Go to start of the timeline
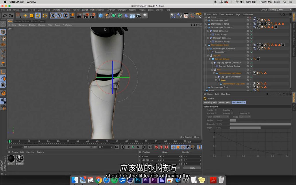Image resolution: width=296 pixels, height=185 pixels. 117,147
